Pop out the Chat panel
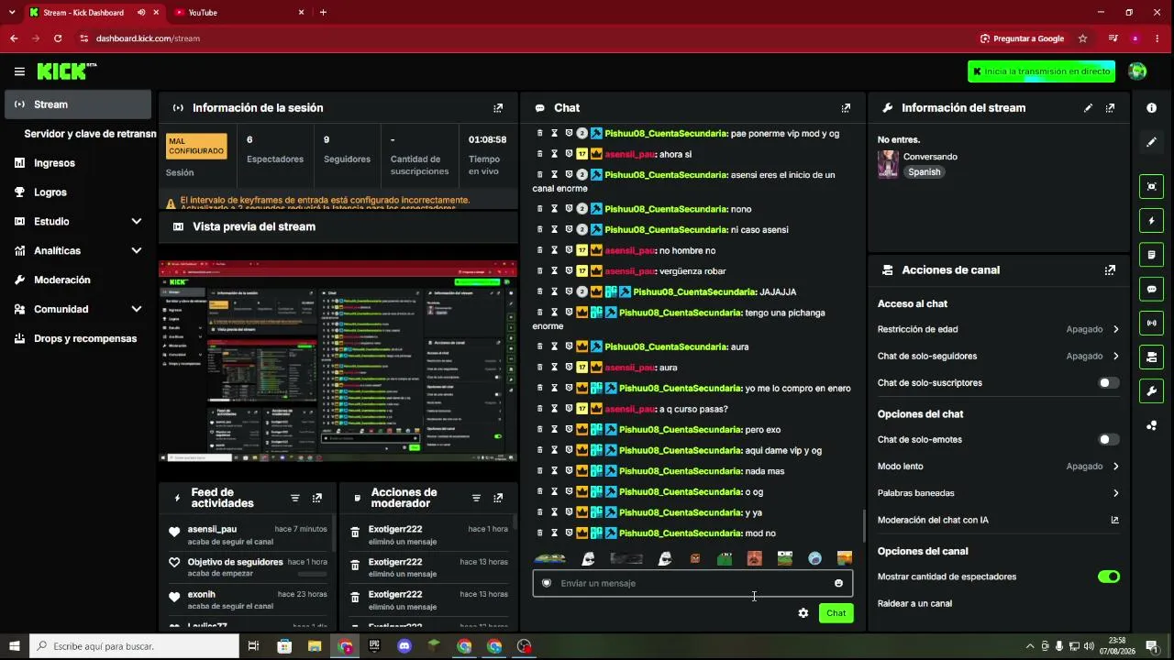1174x660 pixels. pos(846,108)
